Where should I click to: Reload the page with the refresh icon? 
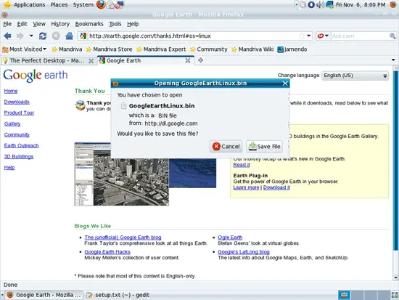[x=43, y=36]
